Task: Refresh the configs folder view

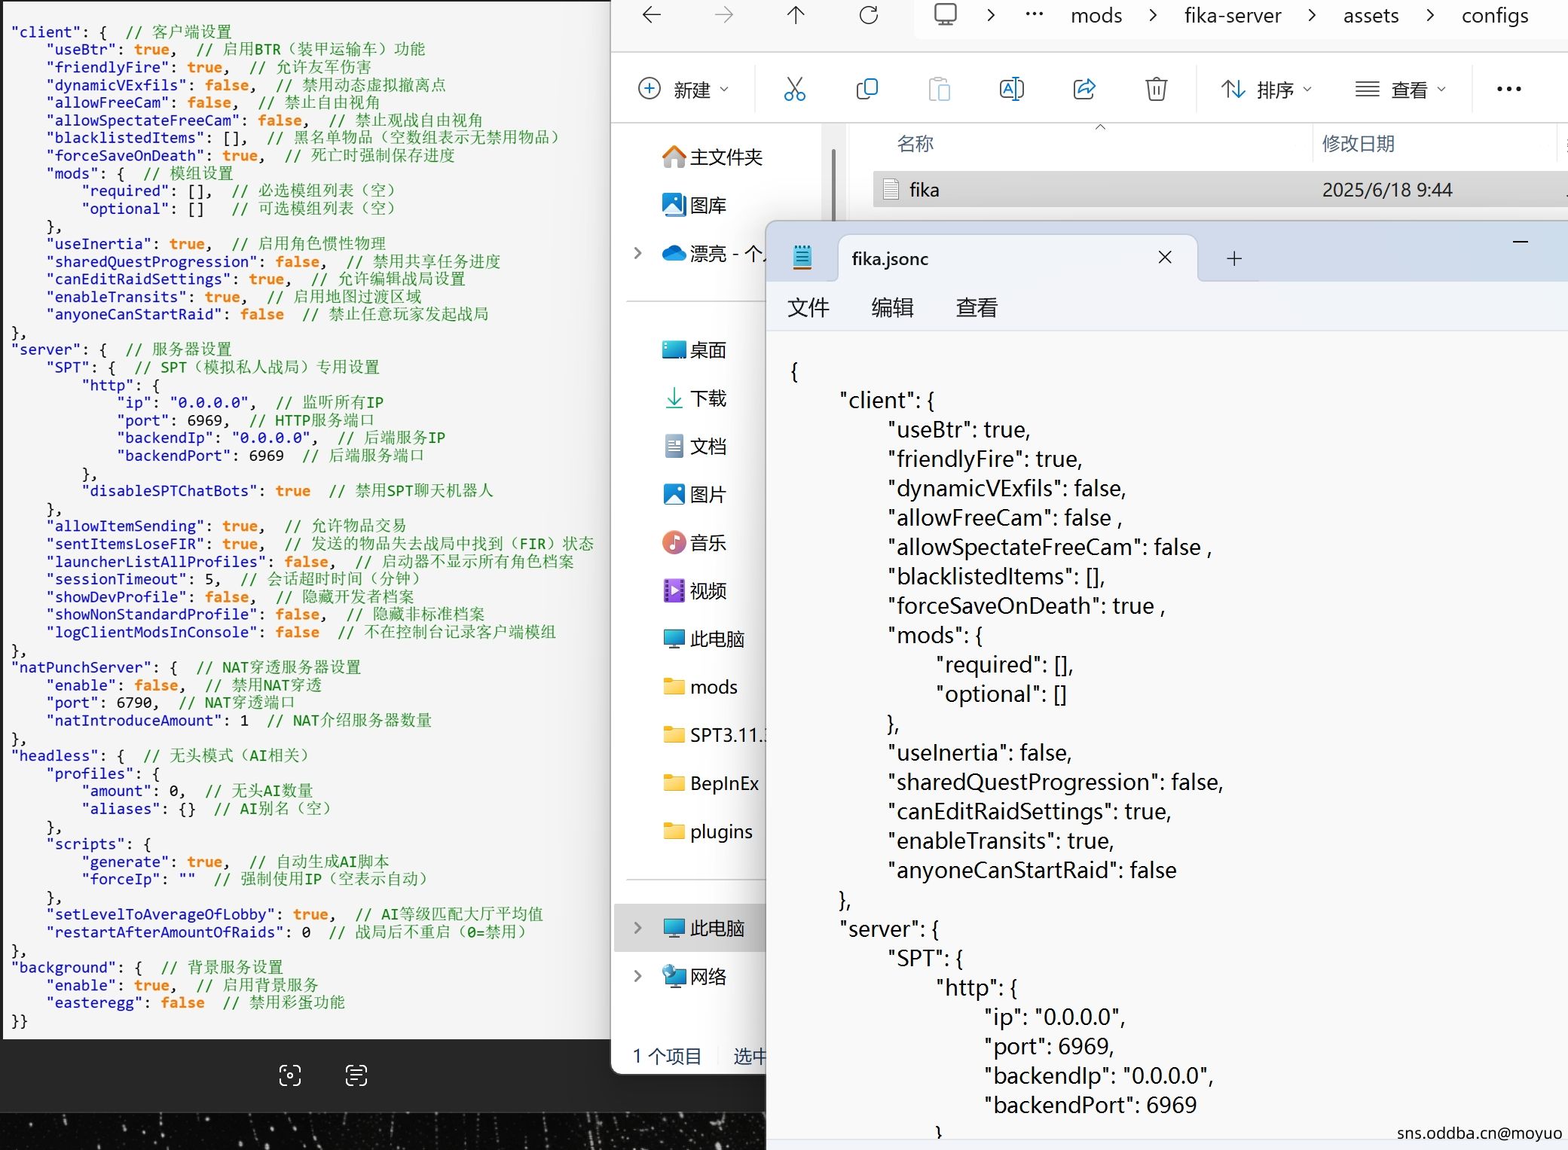Action: (868, 15)
